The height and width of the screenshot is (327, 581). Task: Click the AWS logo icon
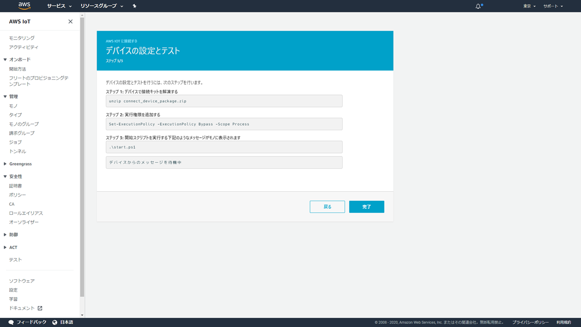pyautogui.click(x=25, y=6)
